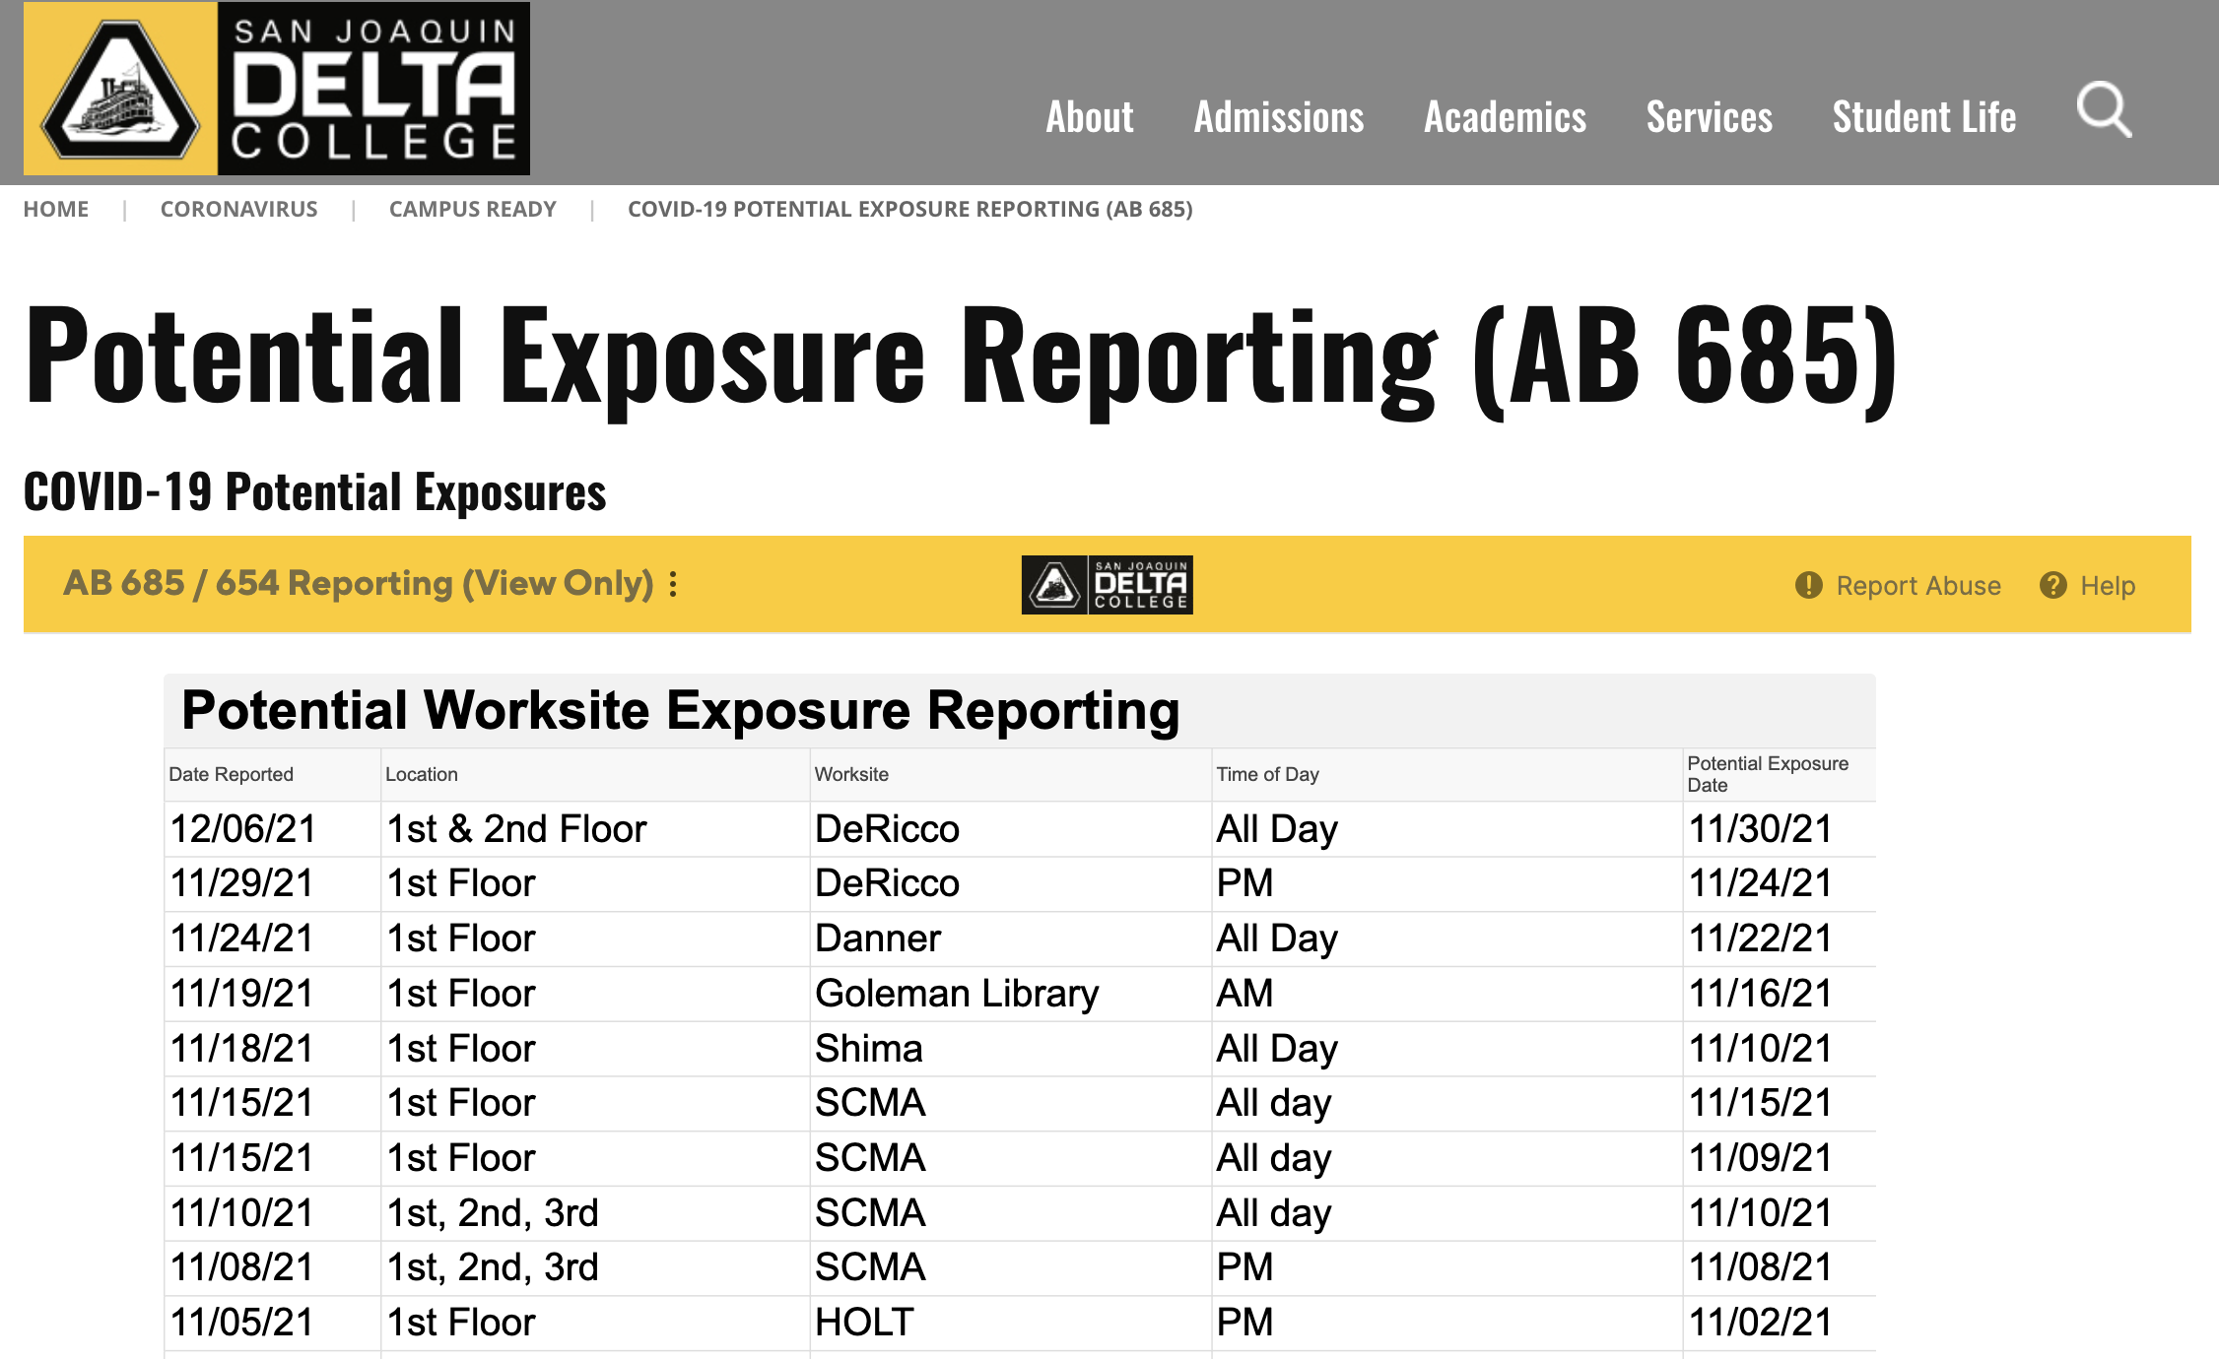Select the 11/16/21 exposure date cell

tap(1780, 994)
